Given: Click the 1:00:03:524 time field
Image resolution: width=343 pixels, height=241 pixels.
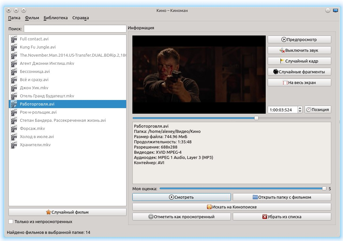Looking at the screenshot, I should tap(283, 110).
